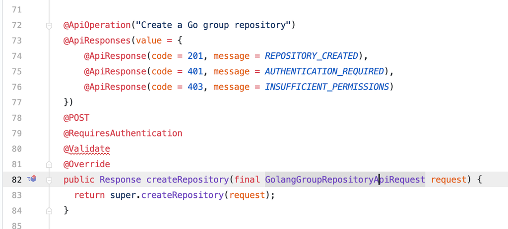Click the @POST annotation

pyautogui.click(x=76, y=118)
